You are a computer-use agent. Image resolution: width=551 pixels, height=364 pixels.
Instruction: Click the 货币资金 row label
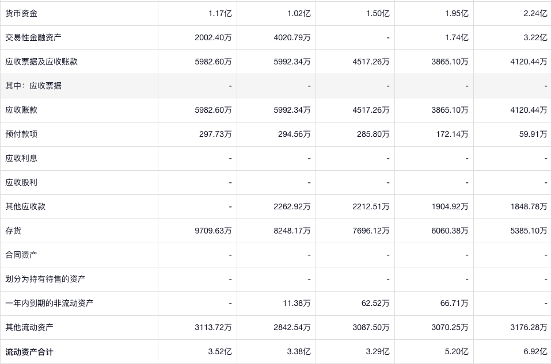[x=21, y=13]
